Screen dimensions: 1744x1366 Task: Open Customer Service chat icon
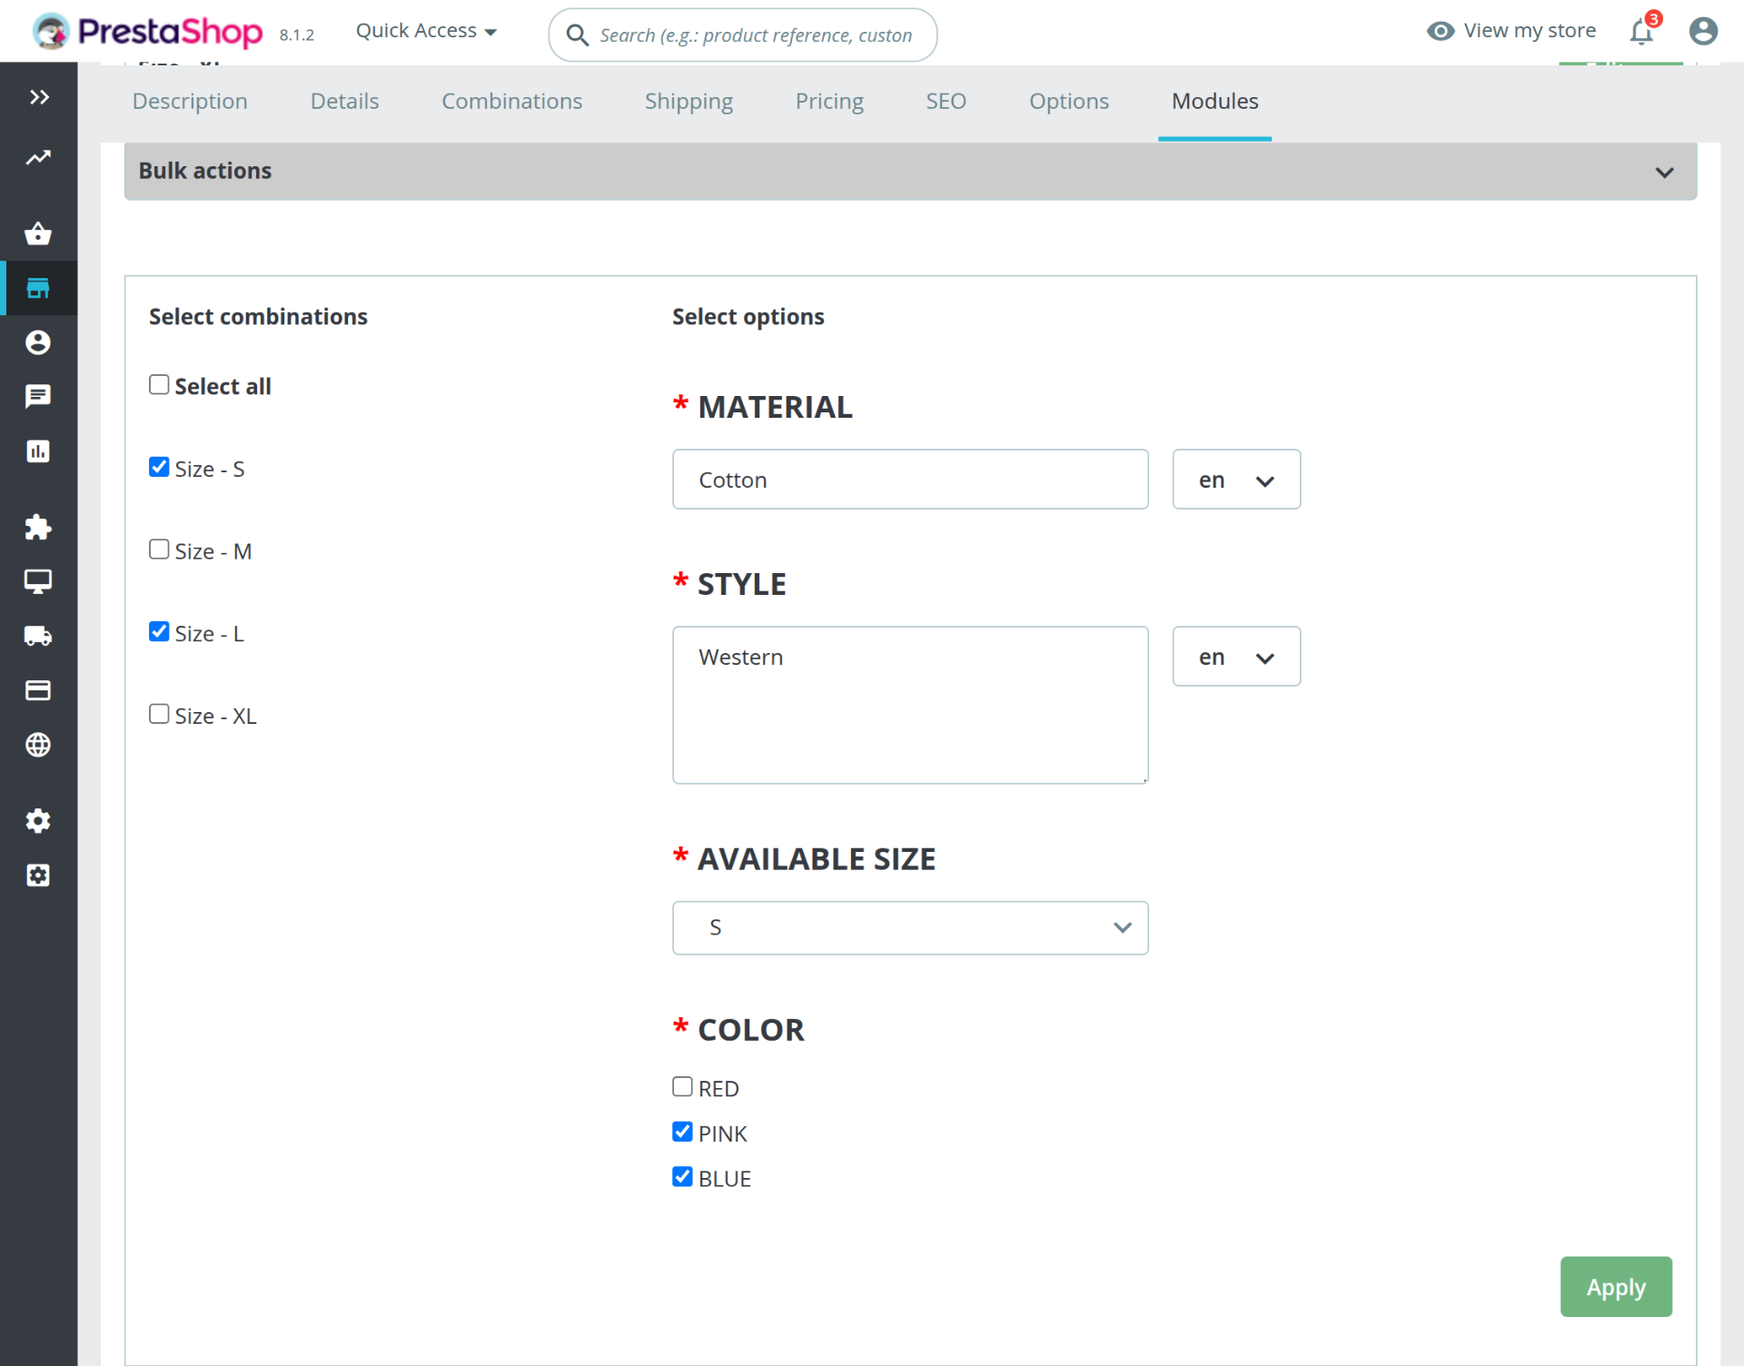pos(38,396)
